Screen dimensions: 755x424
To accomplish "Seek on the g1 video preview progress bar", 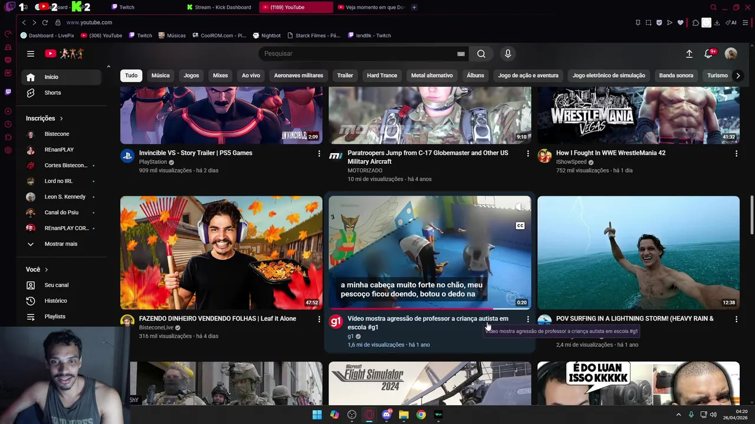I will (x=429, y=309).
